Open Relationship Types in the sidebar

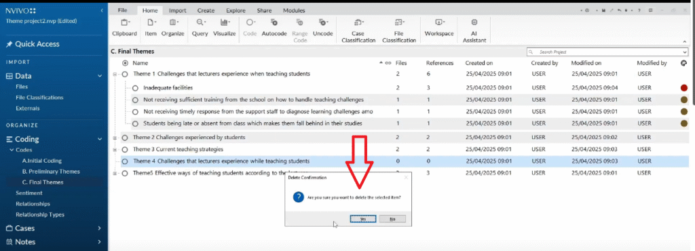40,214
